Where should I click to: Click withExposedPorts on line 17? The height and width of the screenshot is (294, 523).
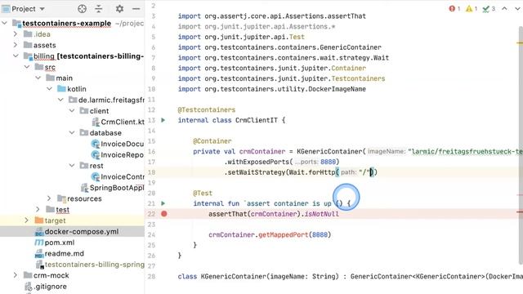[x=258, y=162]
